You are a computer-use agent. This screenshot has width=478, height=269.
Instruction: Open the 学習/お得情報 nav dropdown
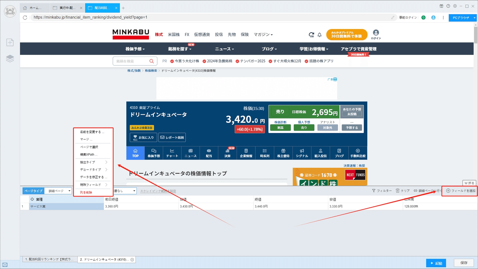pyautogui.click(x=313, y=49)
